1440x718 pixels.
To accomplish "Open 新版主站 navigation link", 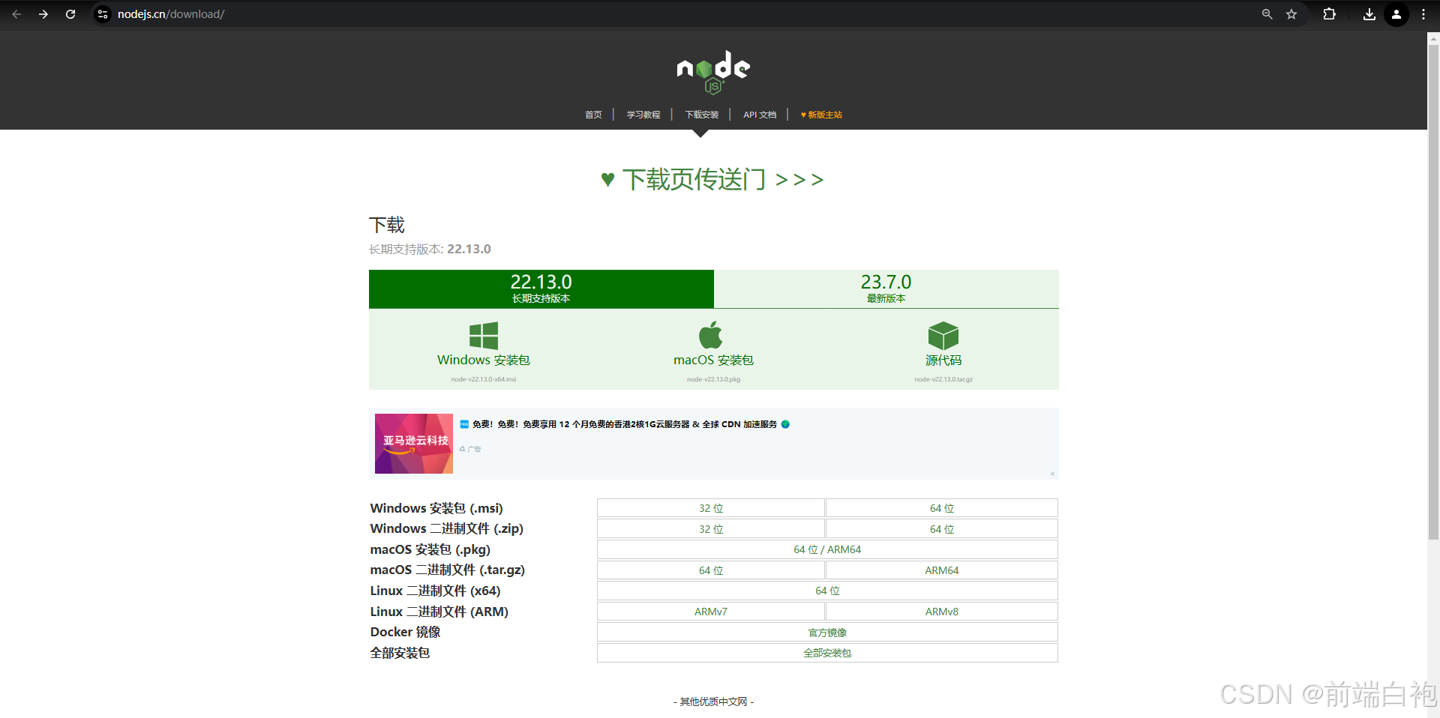I will (x=821, y=115).
